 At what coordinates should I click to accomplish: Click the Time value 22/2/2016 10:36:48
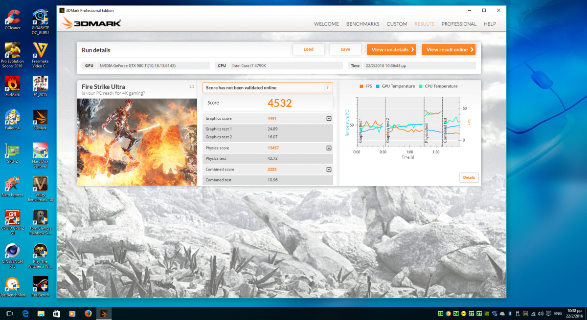coord(419,65)
